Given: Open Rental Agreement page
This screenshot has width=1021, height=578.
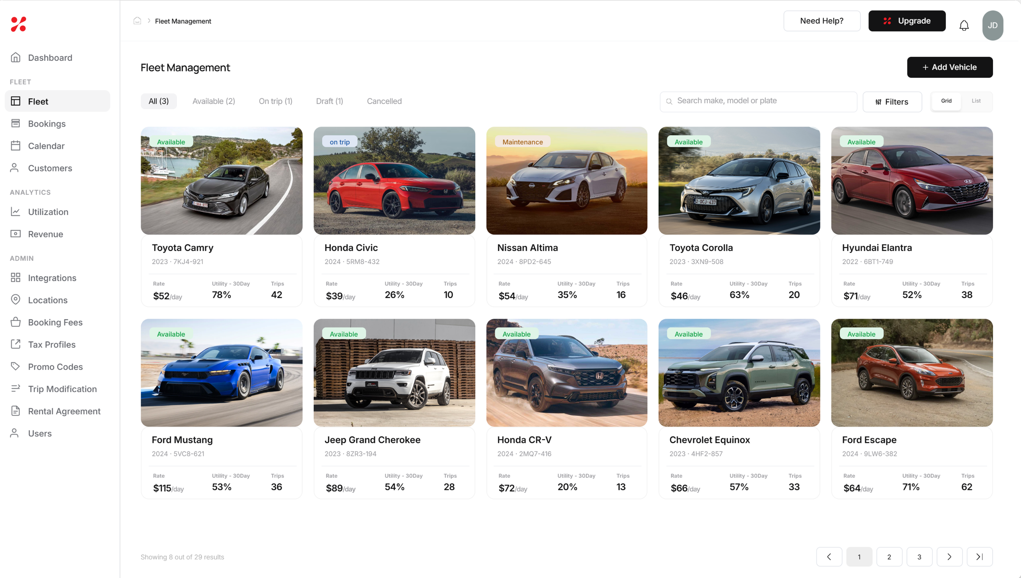Looking at the screenshot, I should 57,411.
